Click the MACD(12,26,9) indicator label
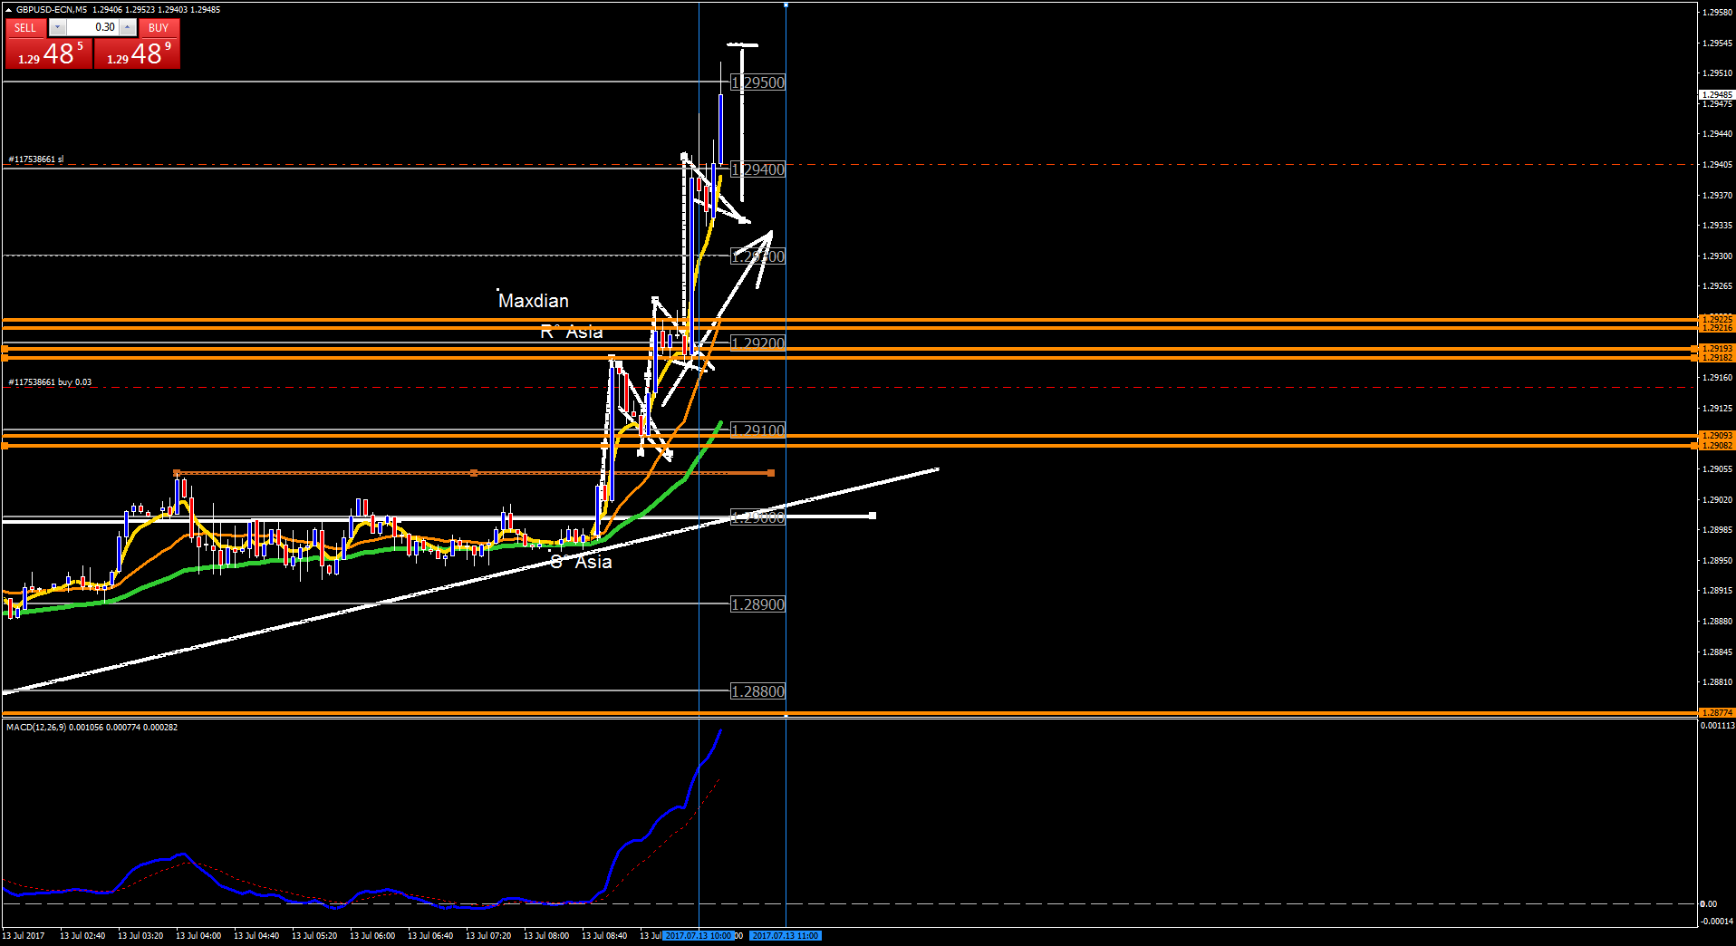Image resolution: width=1736 pixels, height=946 pixels. (92, 727)
